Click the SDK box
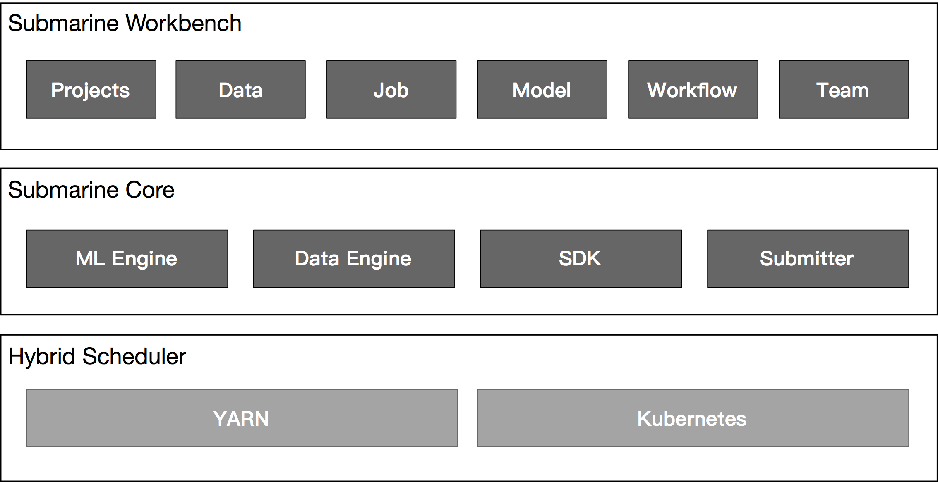 point(581,259)
